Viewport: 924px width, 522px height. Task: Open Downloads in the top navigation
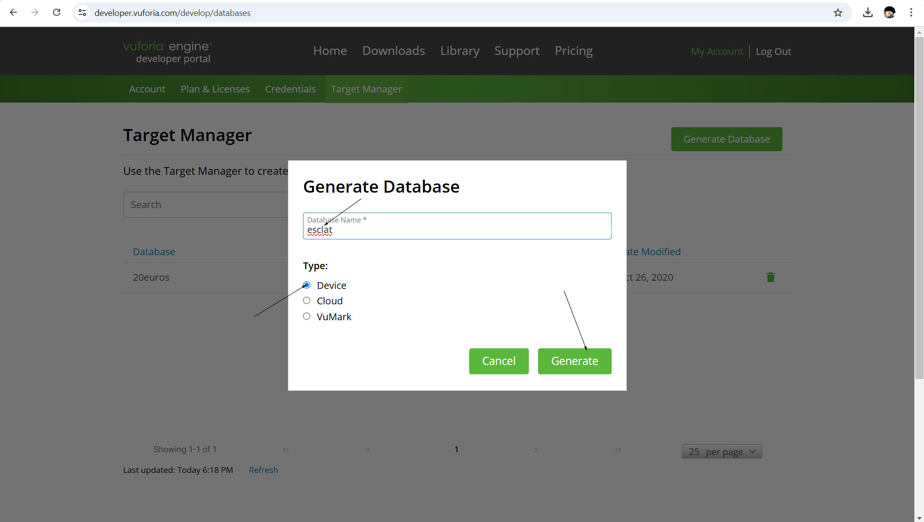click(393, 51)
